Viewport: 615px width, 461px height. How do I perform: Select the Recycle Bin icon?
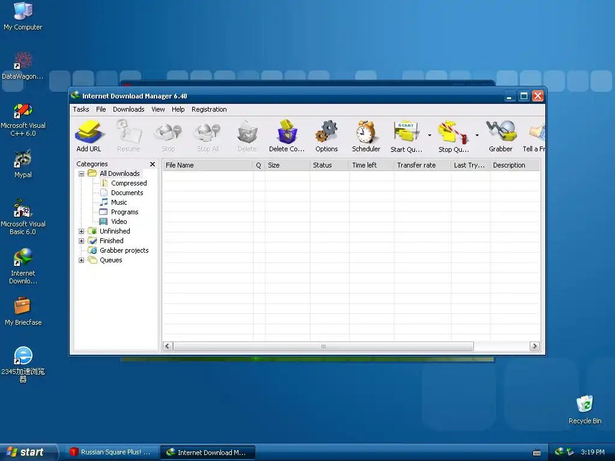coord(585,409)
